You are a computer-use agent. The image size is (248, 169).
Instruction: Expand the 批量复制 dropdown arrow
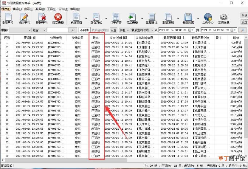click(178, 19)
